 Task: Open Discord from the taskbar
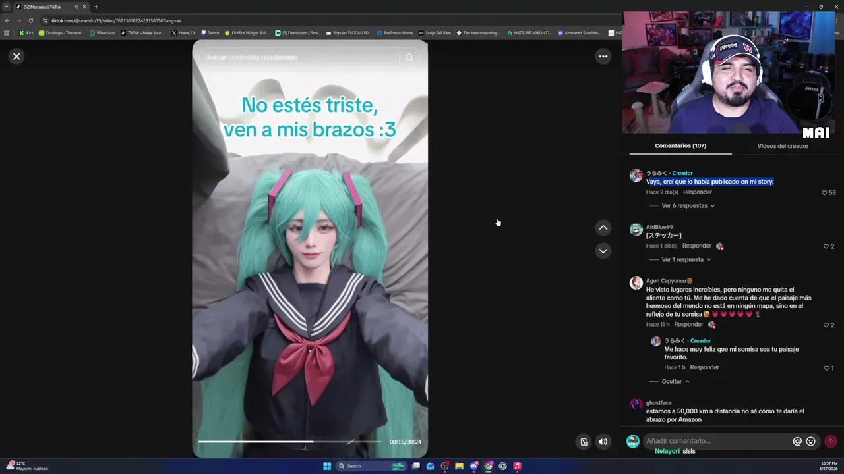(473, 466)
